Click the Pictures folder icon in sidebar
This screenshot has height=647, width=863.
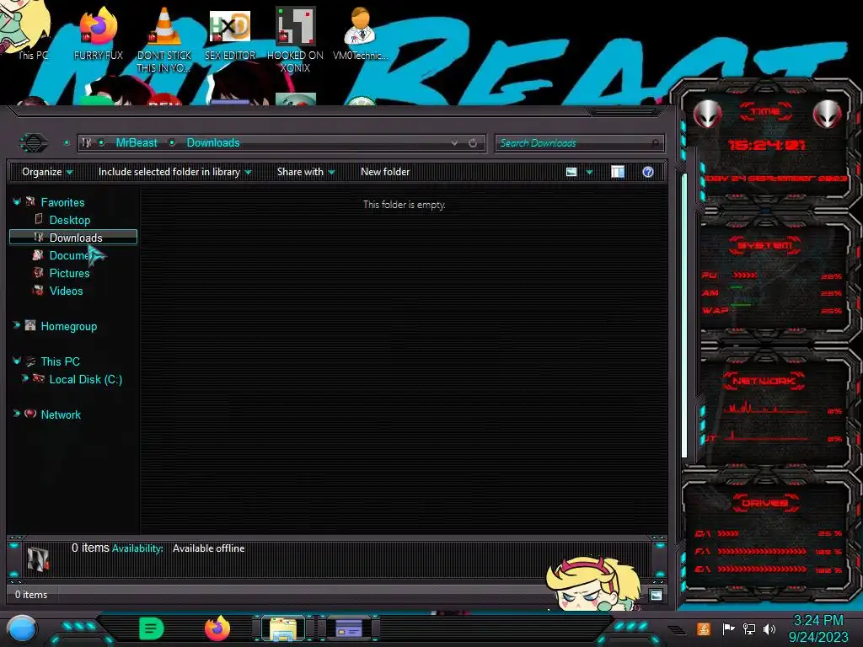point(38,272)
